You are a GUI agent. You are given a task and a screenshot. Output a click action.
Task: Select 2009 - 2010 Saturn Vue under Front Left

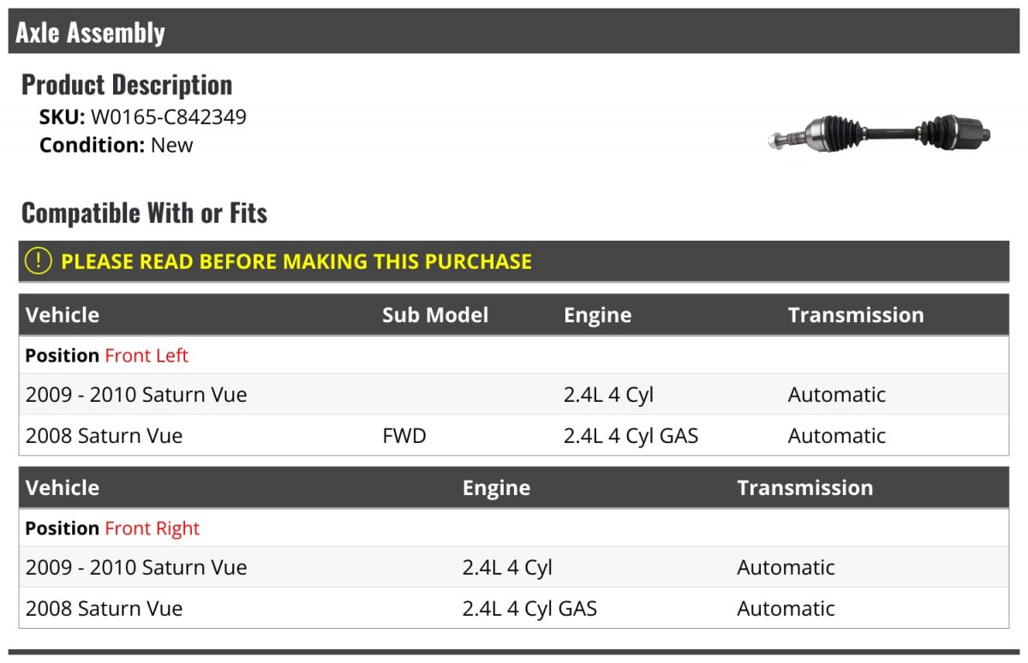pos(136,395)
